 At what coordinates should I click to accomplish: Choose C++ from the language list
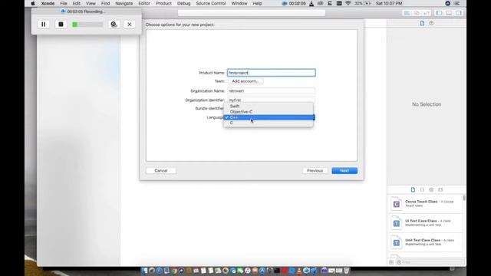tap(269, 117)
